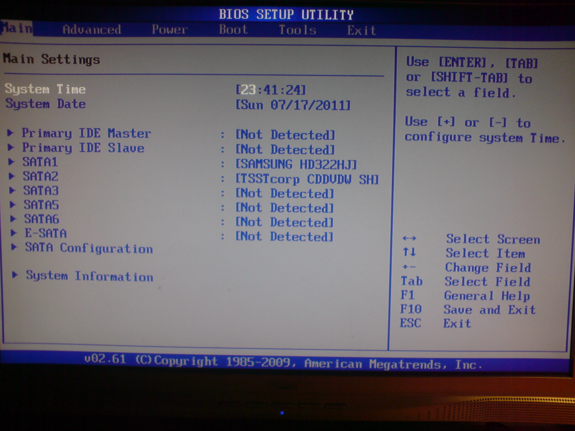575x431 pixels.
Task: Open the SATA6 entry
Action: click(x=42, y=219)
